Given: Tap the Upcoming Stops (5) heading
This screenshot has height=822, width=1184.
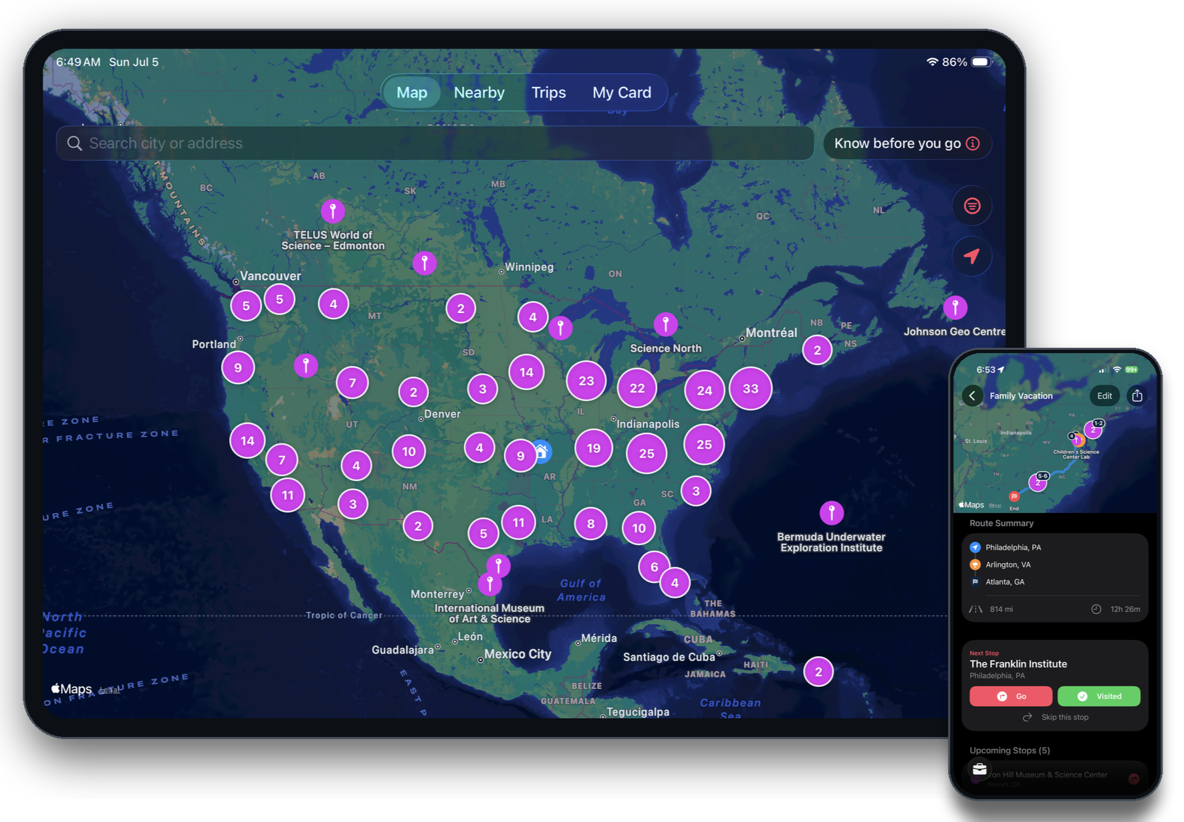Looking at the screenshot, I should coord(1010,750).
